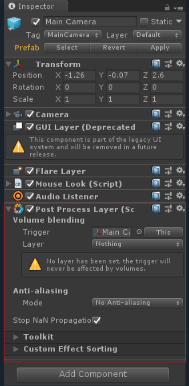
Task: Click the Inspector lock icon
Action: 167,8
